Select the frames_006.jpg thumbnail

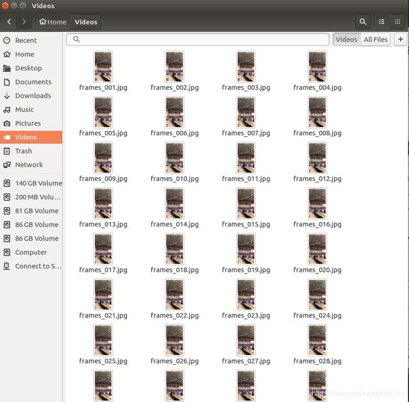(x=174, y=113)
